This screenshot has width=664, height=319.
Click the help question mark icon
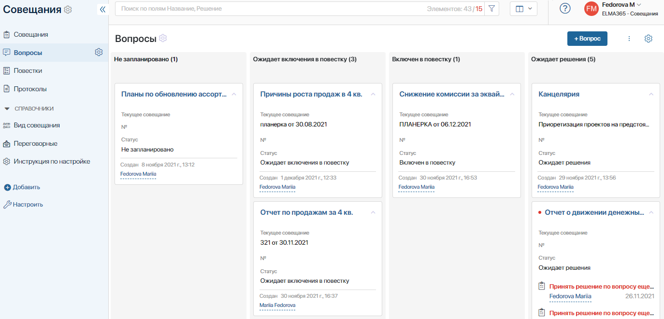click(x=565, y=9)
